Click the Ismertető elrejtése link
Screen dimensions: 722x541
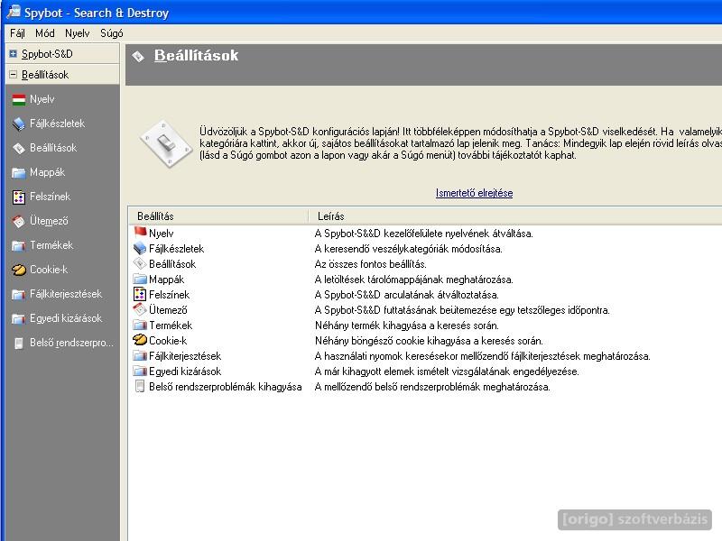click(475, 193)
